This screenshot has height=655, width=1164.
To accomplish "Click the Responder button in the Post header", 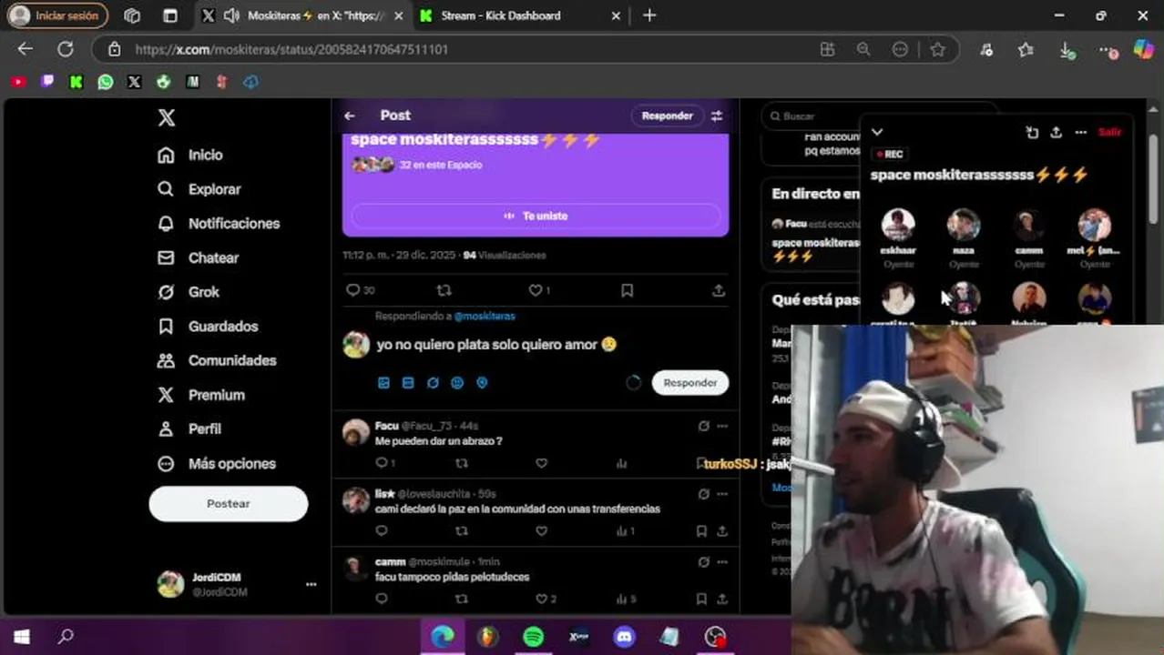I will [x=667, y=116].
